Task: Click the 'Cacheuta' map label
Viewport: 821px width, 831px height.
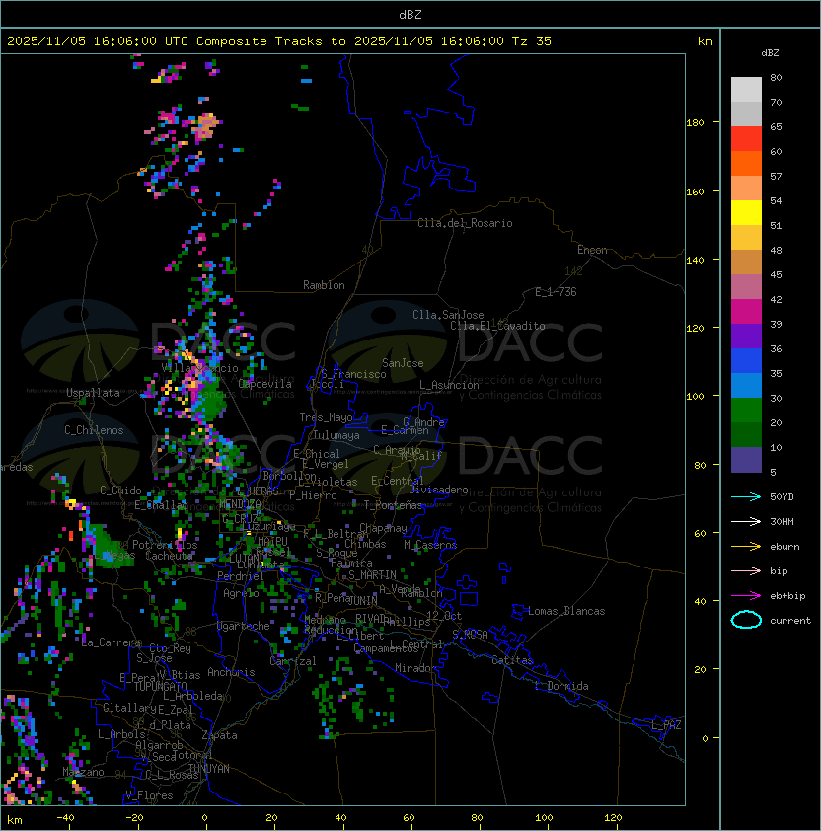Action: pos(169,556)
